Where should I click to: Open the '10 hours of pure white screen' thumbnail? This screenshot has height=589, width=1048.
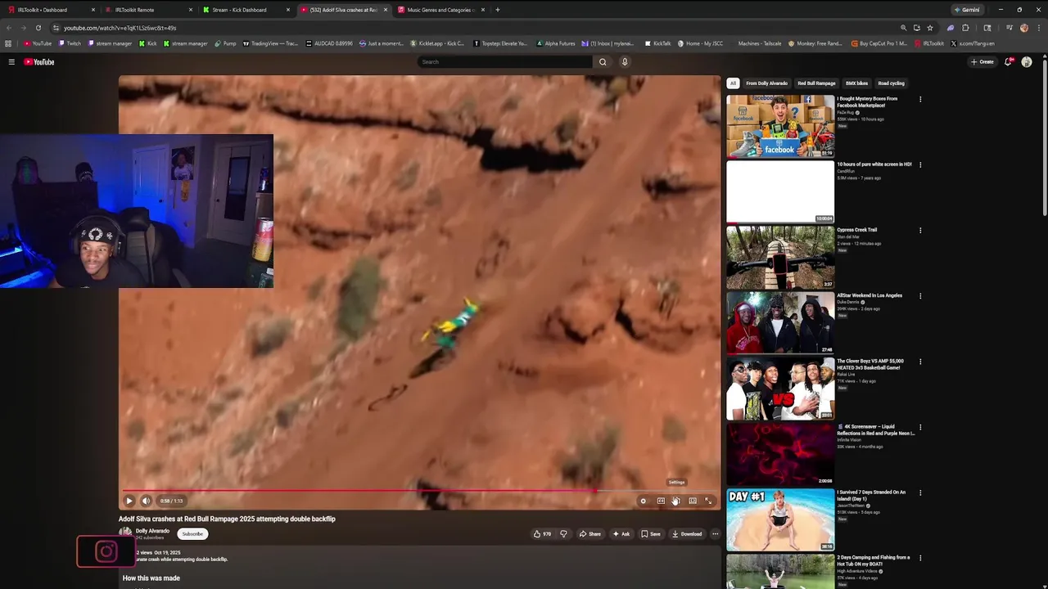click(x=780, y=191)
